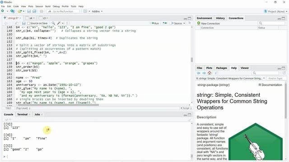The width and height of the screenshot is (289, 162).
Task: Switch to the Packages tab
Action: 221,68
